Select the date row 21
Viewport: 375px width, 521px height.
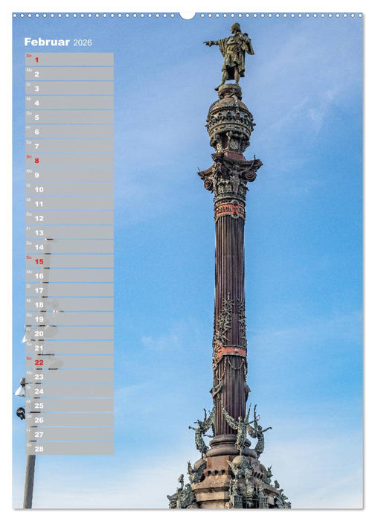pyautogui.click(x=69, y=348)
